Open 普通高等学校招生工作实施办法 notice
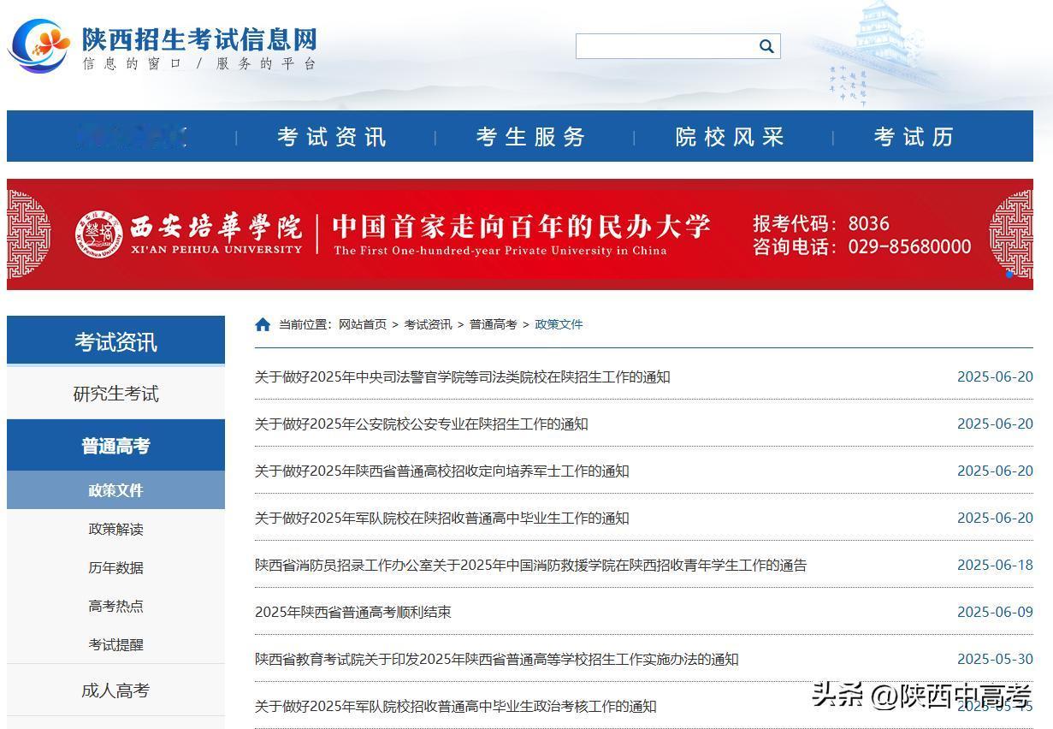Image resolution: width=1053 pixels, height=729 pixels. click(496, 659)
